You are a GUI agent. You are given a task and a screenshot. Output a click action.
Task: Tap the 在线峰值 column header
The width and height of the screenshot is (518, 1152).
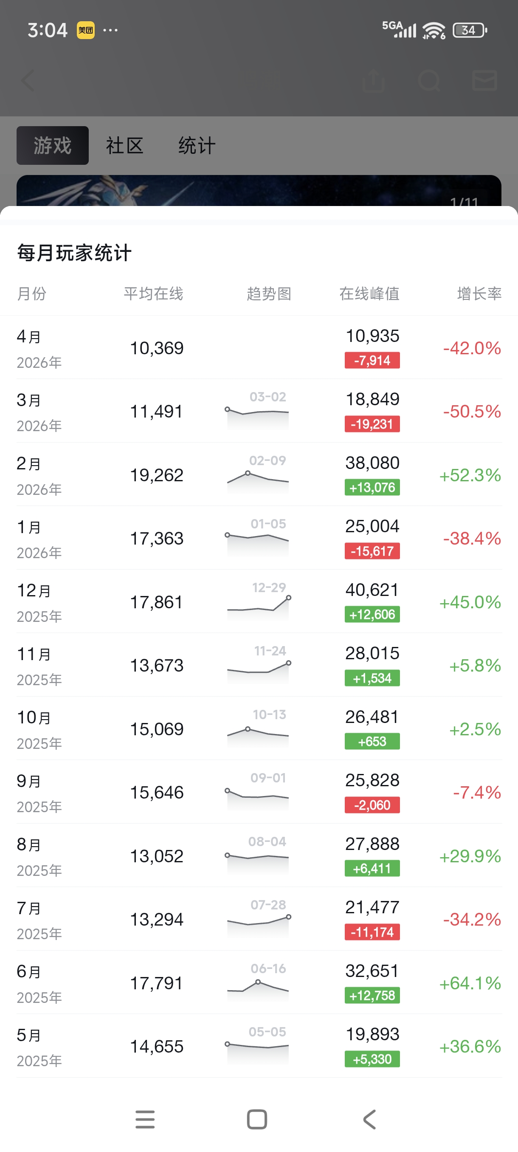click(x=369, y=294)
